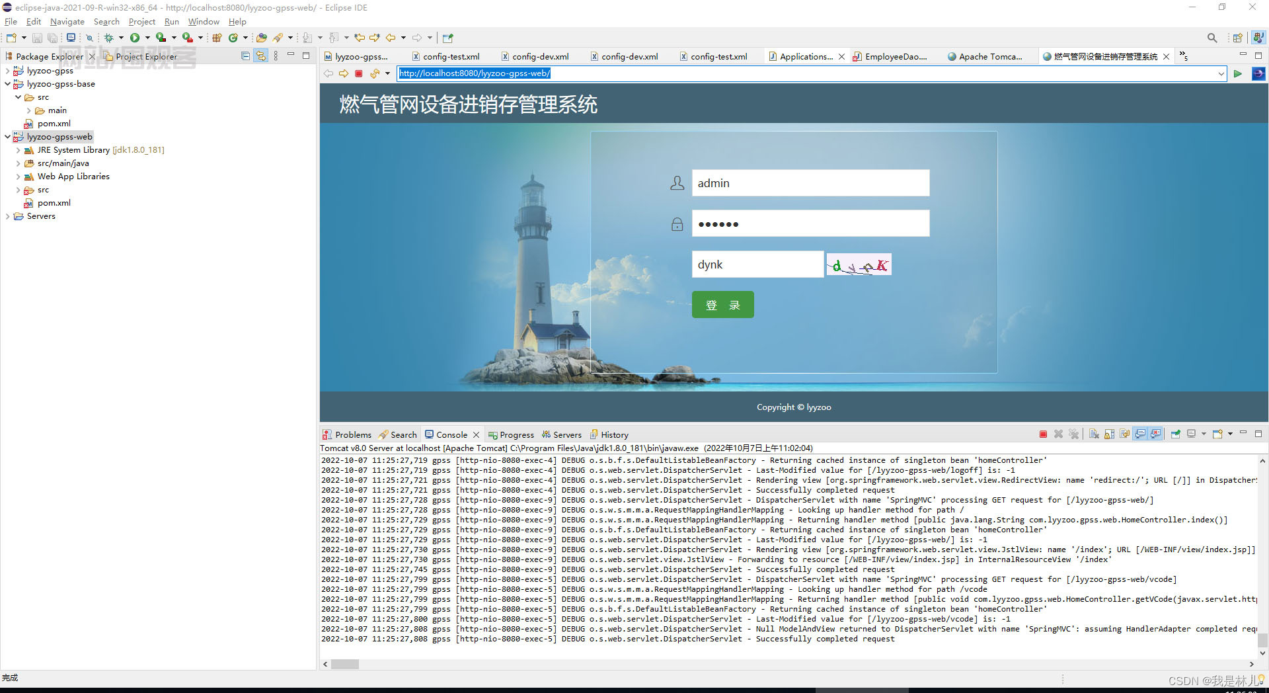This screenshot has height=693, width=1269.
Task: Terminate the Tomcat server in Console
Action: click(1043, 434)
